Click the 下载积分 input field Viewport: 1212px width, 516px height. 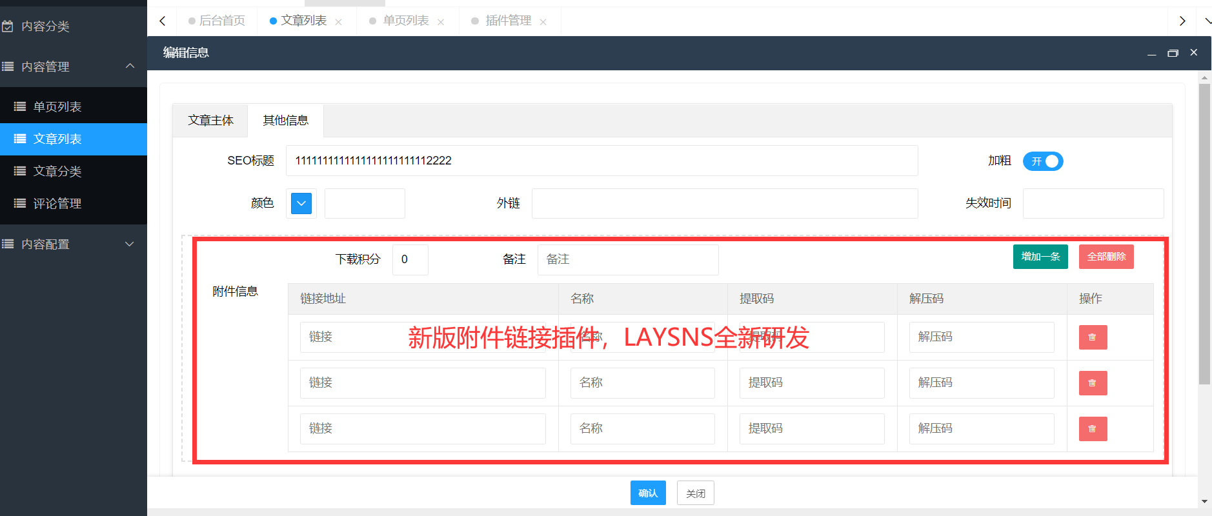point(410,259)
